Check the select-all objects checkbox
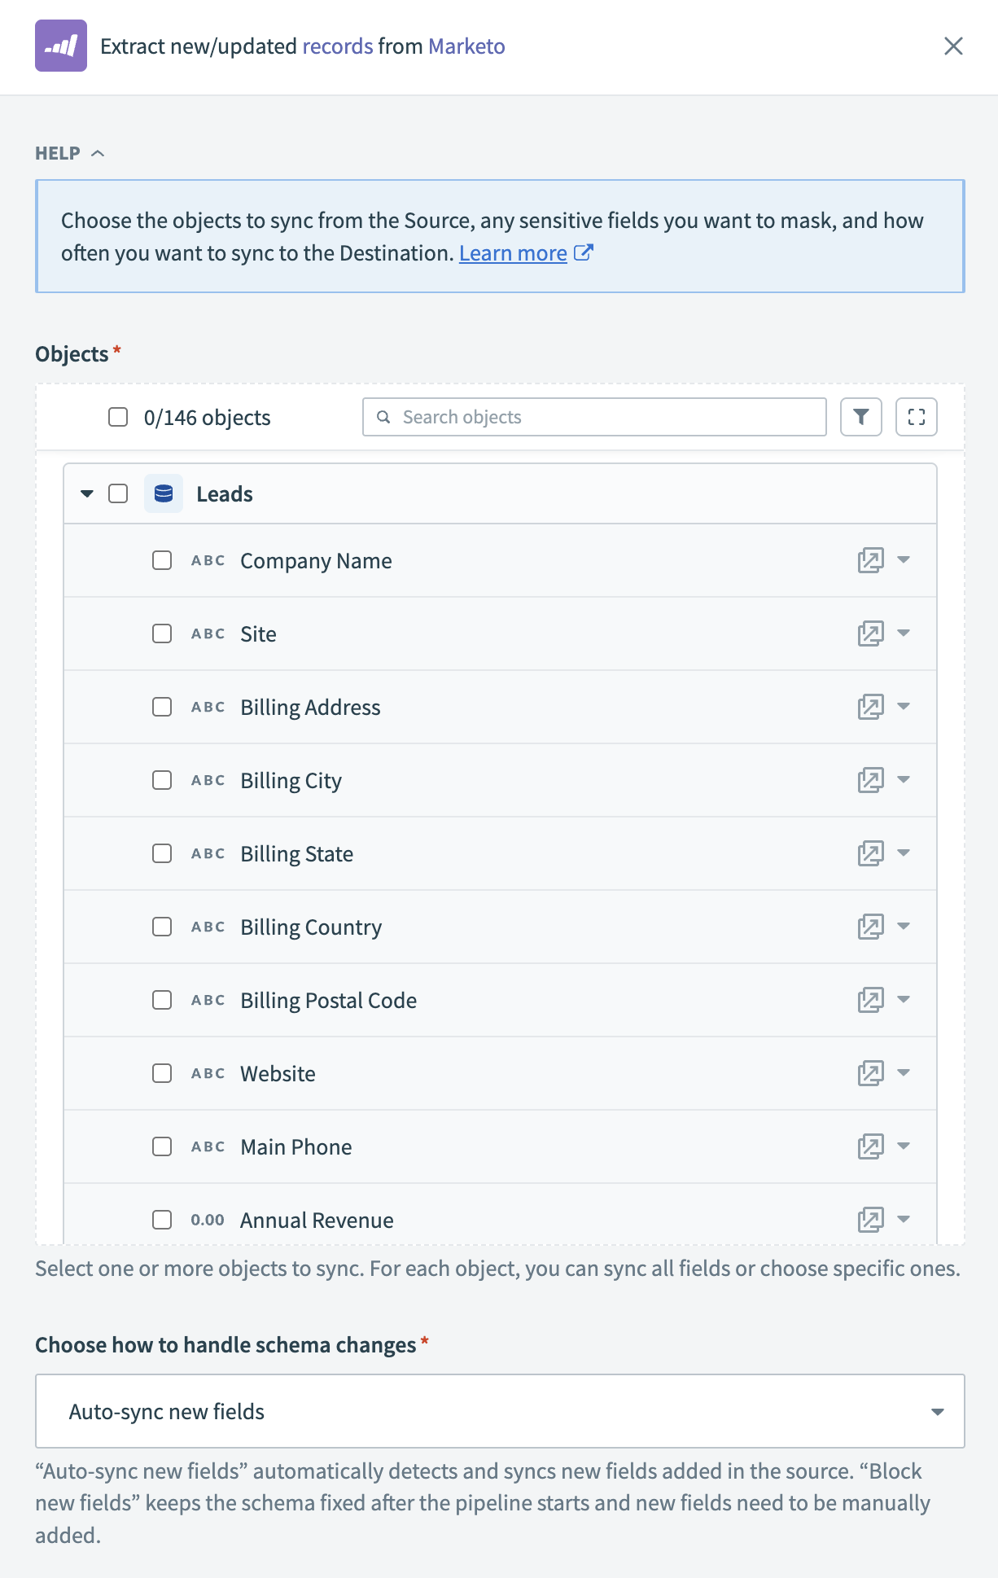998x1578 pixels. (x=118, y=417)
